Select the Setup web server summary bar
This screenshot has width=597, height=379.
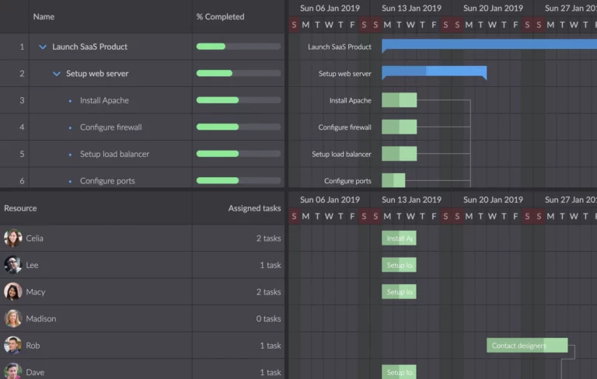tap(434, 71)
